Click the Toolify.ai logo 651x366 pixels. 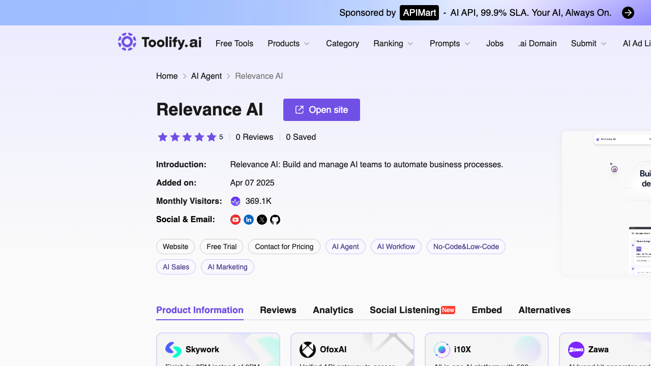click(160, 42)
